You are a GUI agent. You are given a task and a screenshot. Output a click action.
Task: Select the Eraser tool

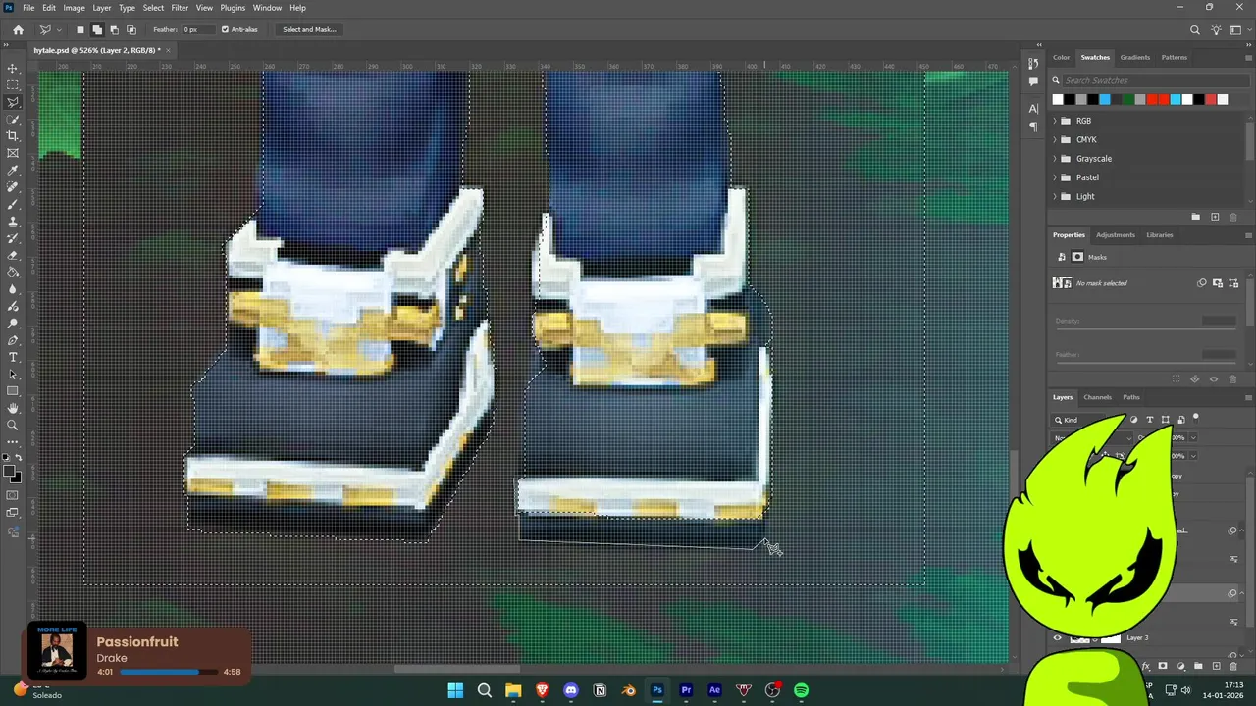(x=13, y=255)
